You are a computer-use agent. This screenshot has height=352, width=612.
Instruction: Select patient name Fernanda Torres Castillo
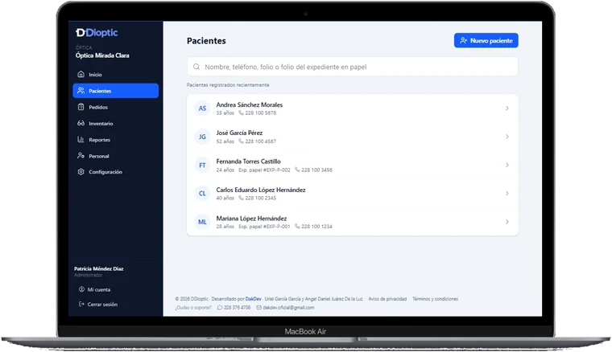click(x=248, y=162)
